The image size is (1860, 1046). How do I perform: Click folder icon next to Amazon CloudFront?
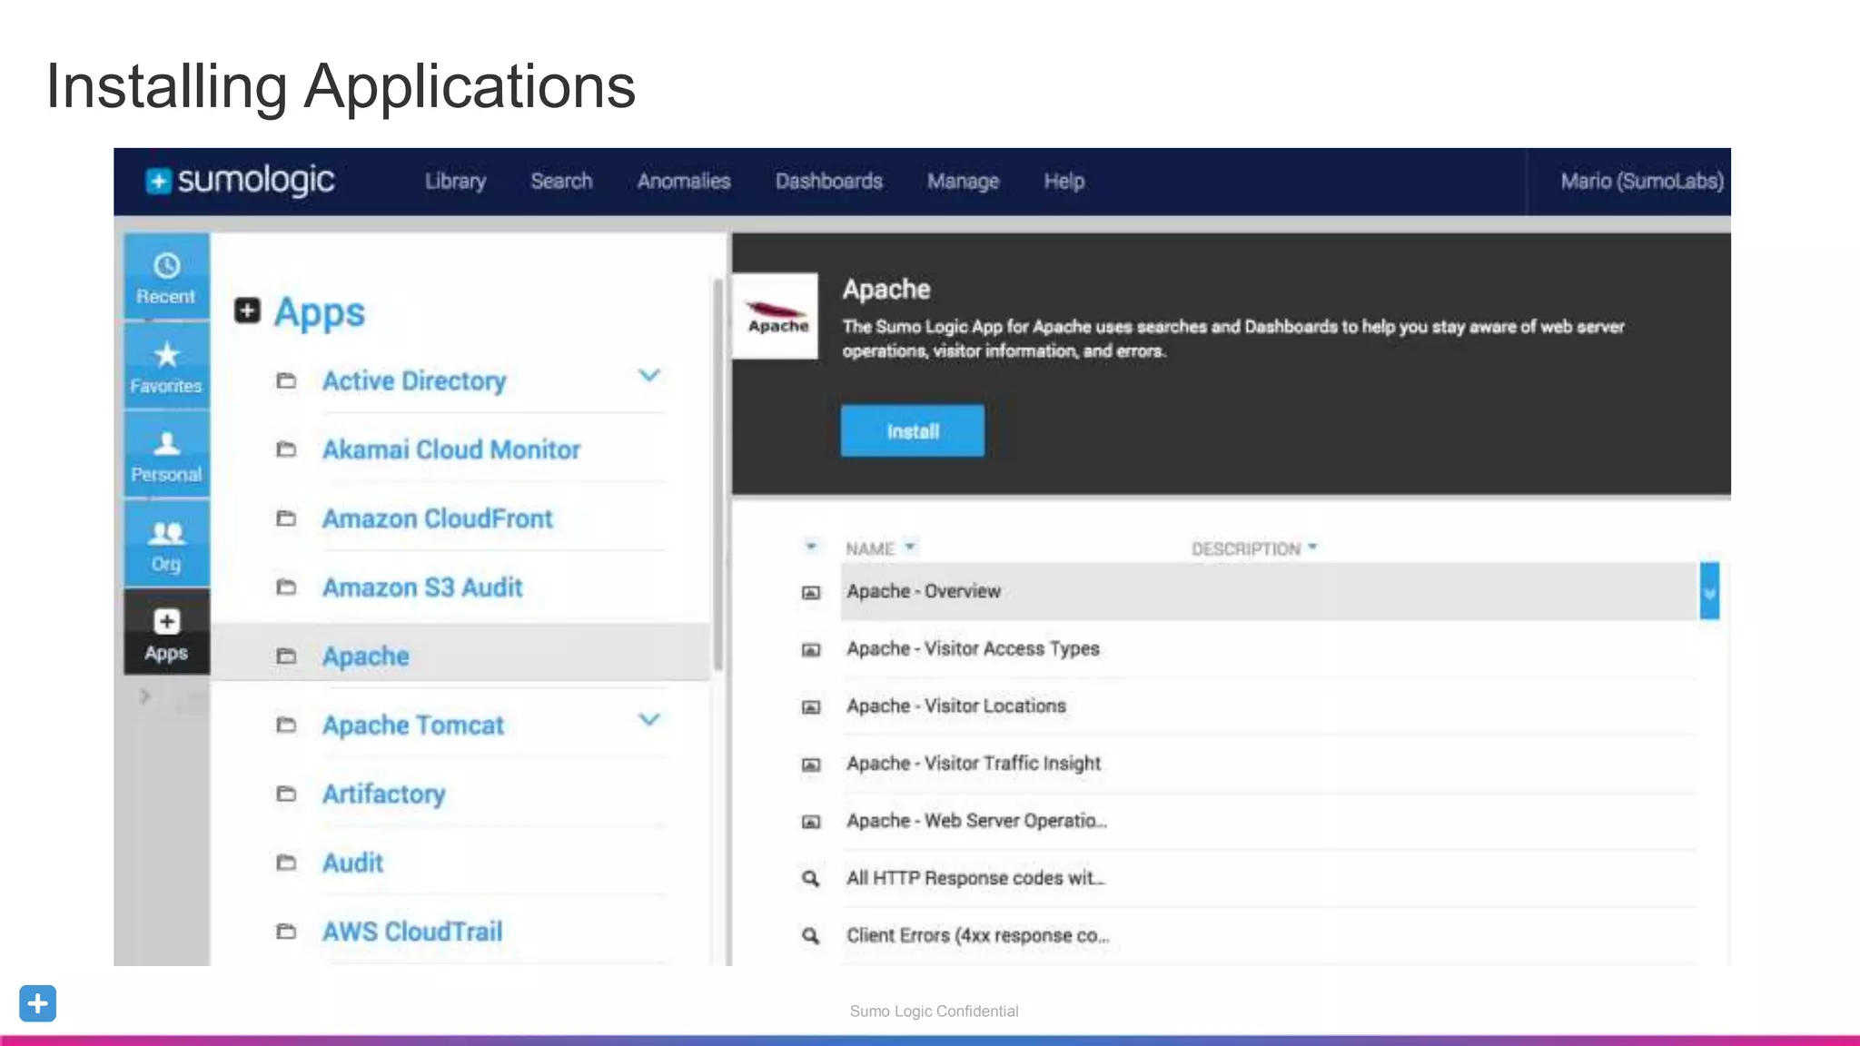pyautogui.click(x=286, y=518)
